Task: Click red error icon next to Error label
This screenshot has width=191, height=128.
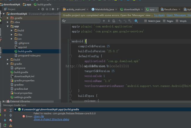Action: [24, 116]
